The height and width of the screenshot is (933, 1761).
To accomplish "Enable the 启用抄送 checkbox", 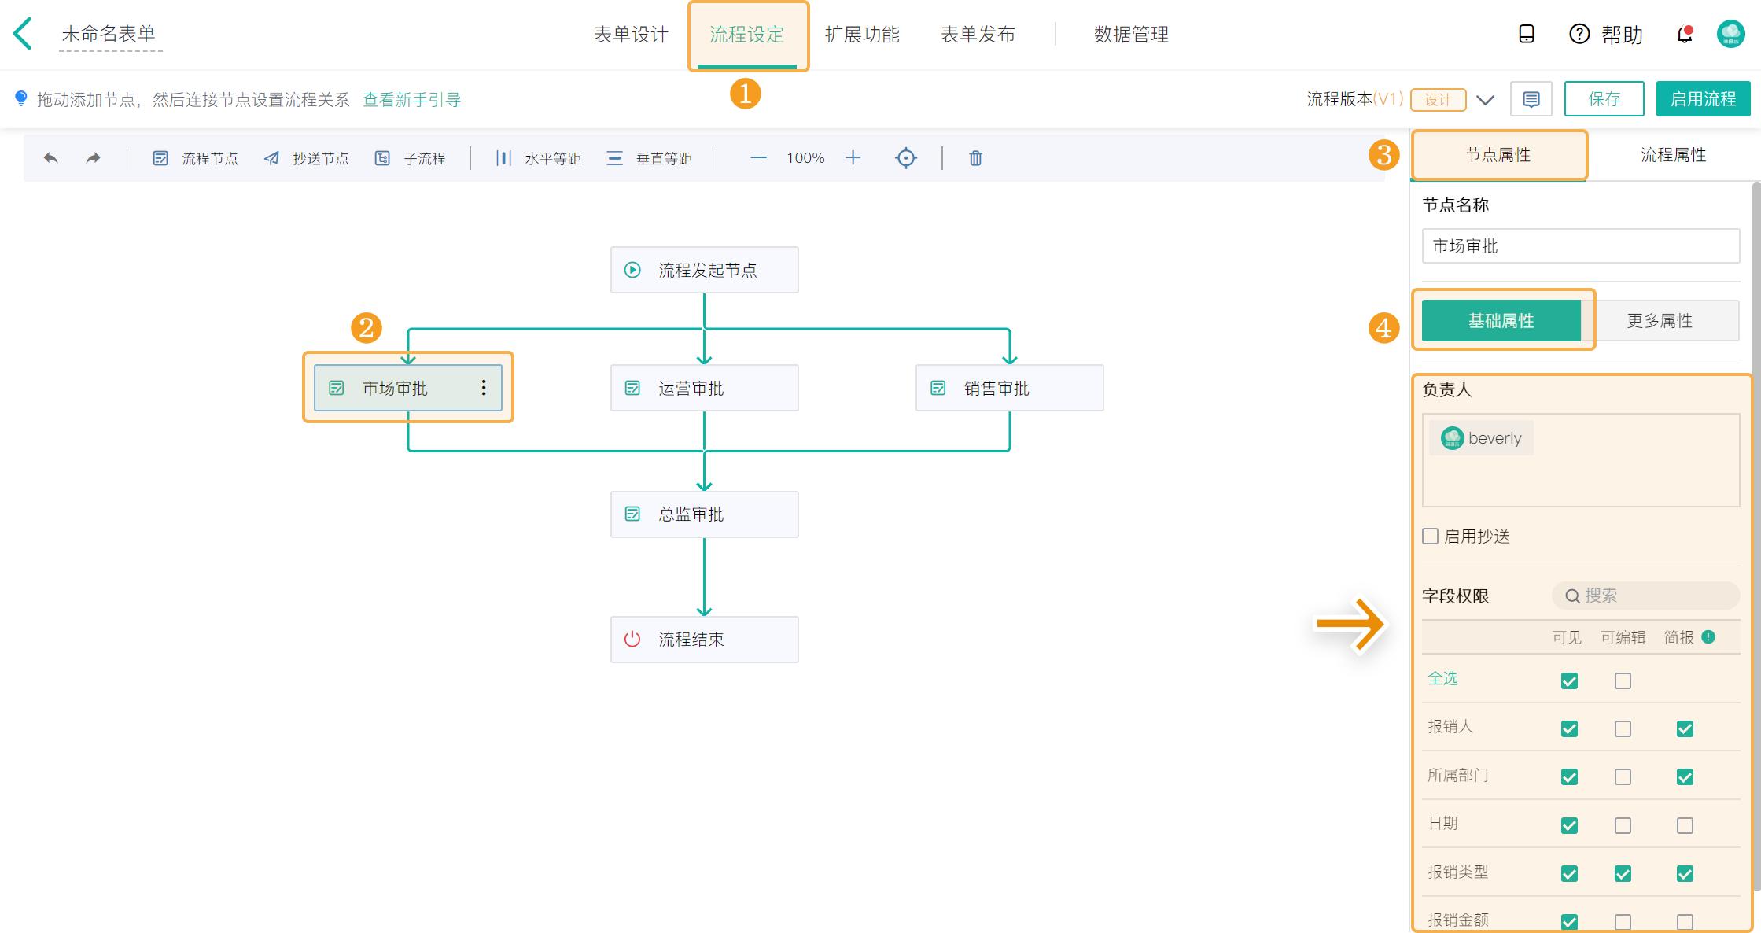I will pos(1430,536).
